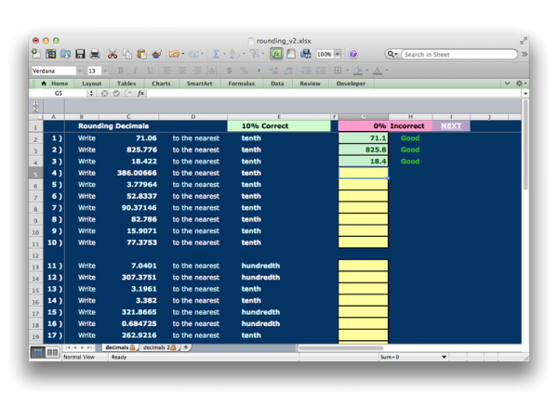Click the Redo arrow icon
The image size is (558, 418).
coord(193,54)
